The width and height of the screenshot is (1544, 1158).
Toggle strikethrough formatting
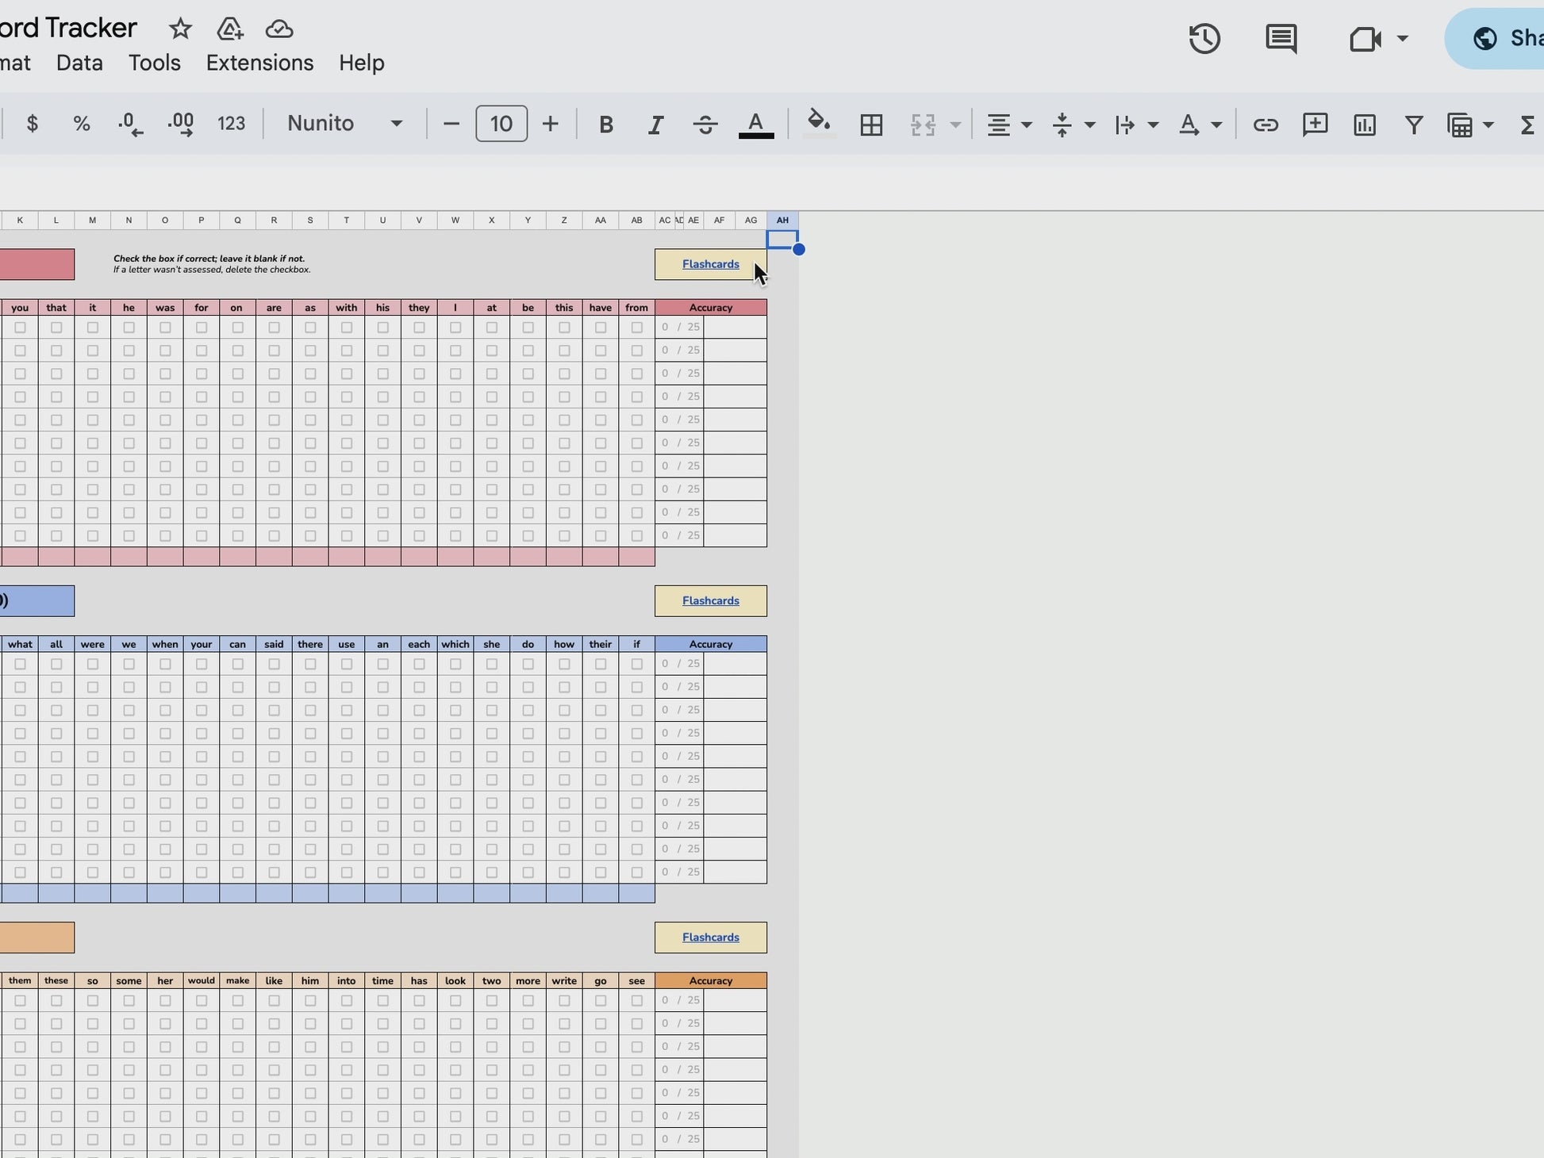pyautogui.click(x=705, y=125)
